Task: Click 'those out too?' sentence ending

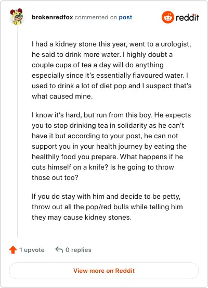Action: coord(55,177)
